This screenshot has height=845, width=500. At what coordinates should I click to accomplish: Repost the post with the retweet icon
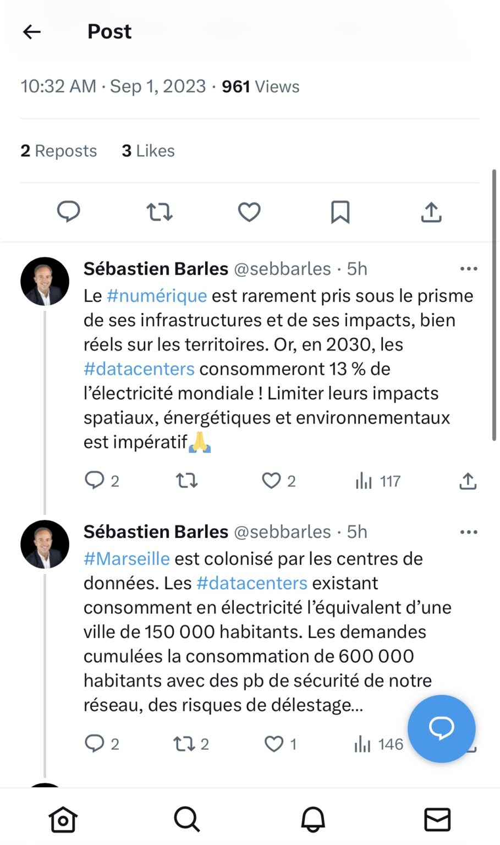158,212
